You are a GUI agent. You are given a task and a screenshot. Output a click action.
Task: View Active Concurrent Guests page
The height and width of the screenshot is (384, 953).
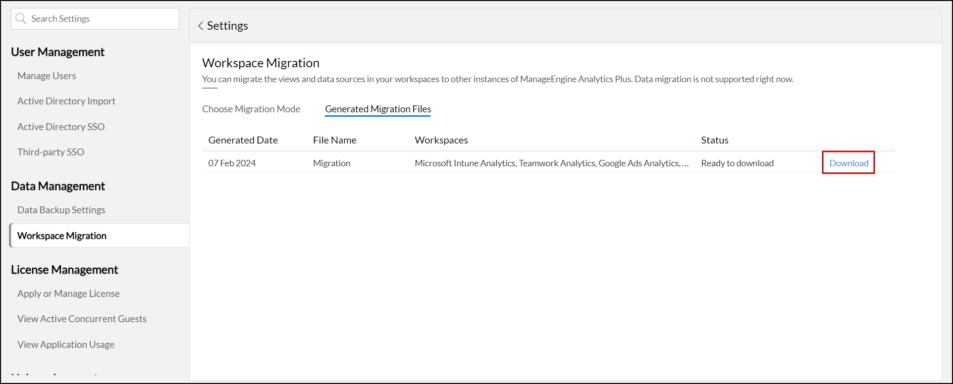pos(82,319)
